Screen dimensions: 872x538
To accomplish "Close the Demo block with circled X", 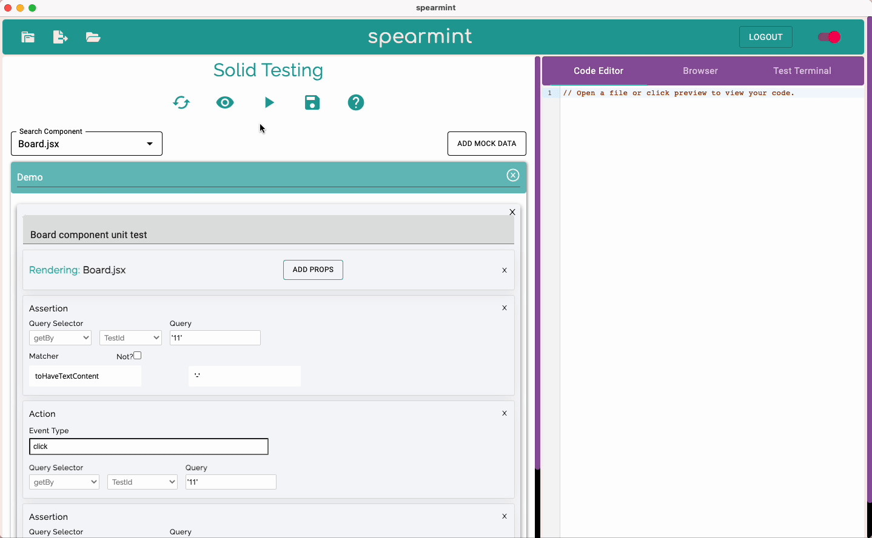I will (x=513, y=175).
